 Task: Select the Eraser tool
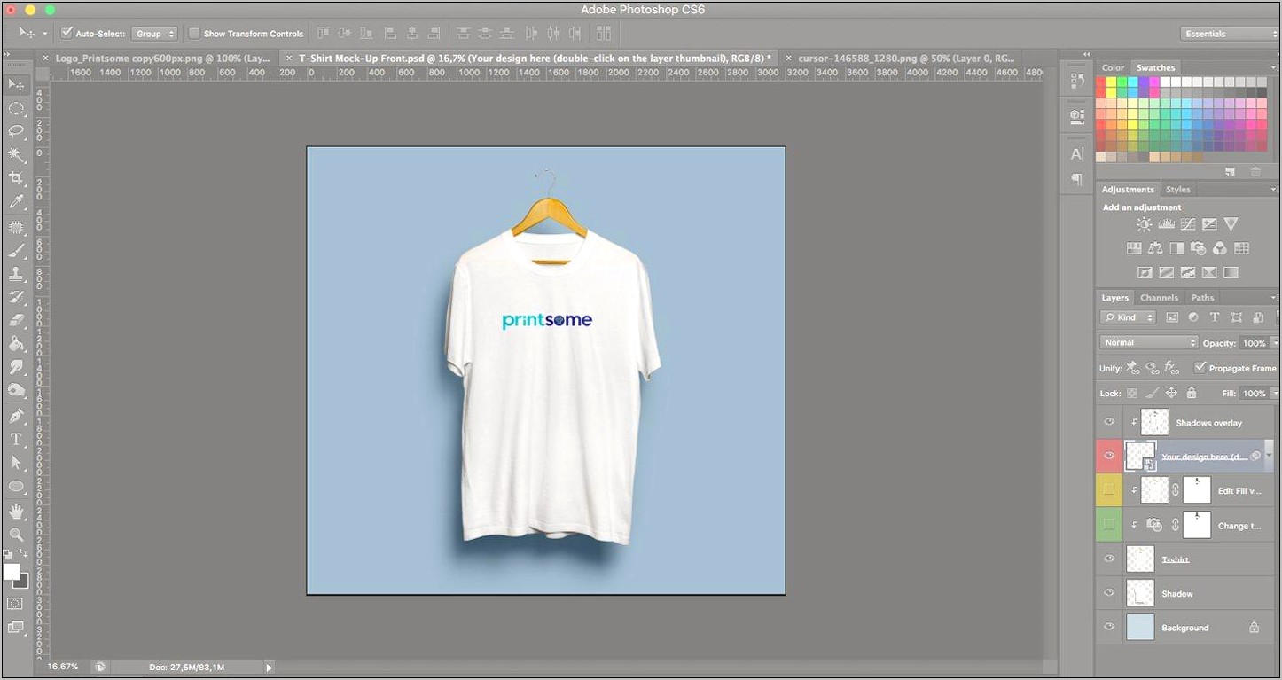coord(16,320)
